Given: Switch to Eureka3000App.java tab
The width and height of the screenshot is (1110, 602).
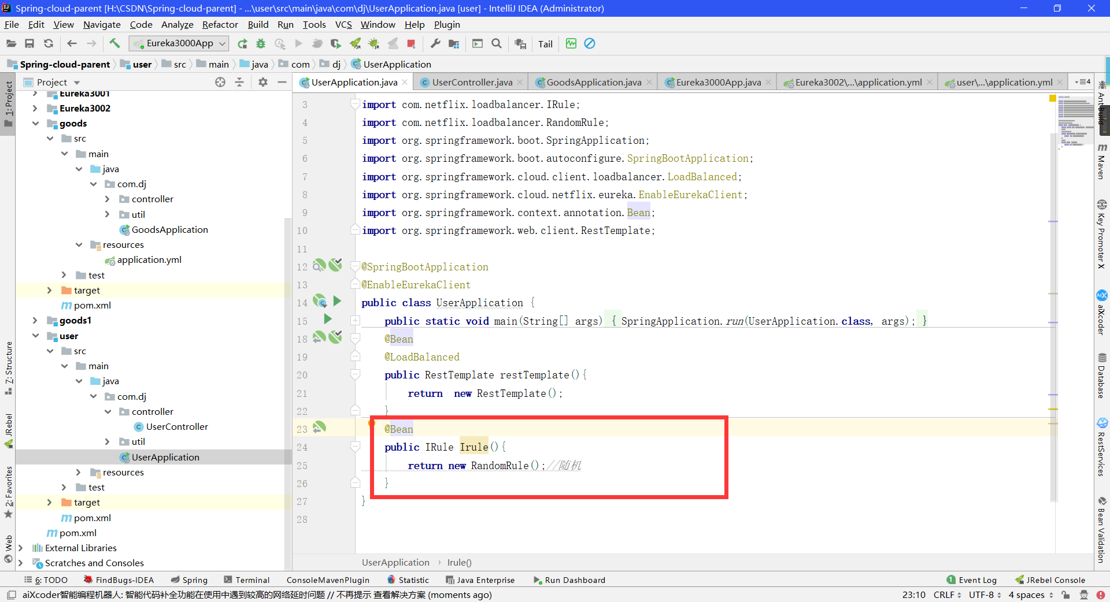Looking at the screenshot, I should [719, 82].
